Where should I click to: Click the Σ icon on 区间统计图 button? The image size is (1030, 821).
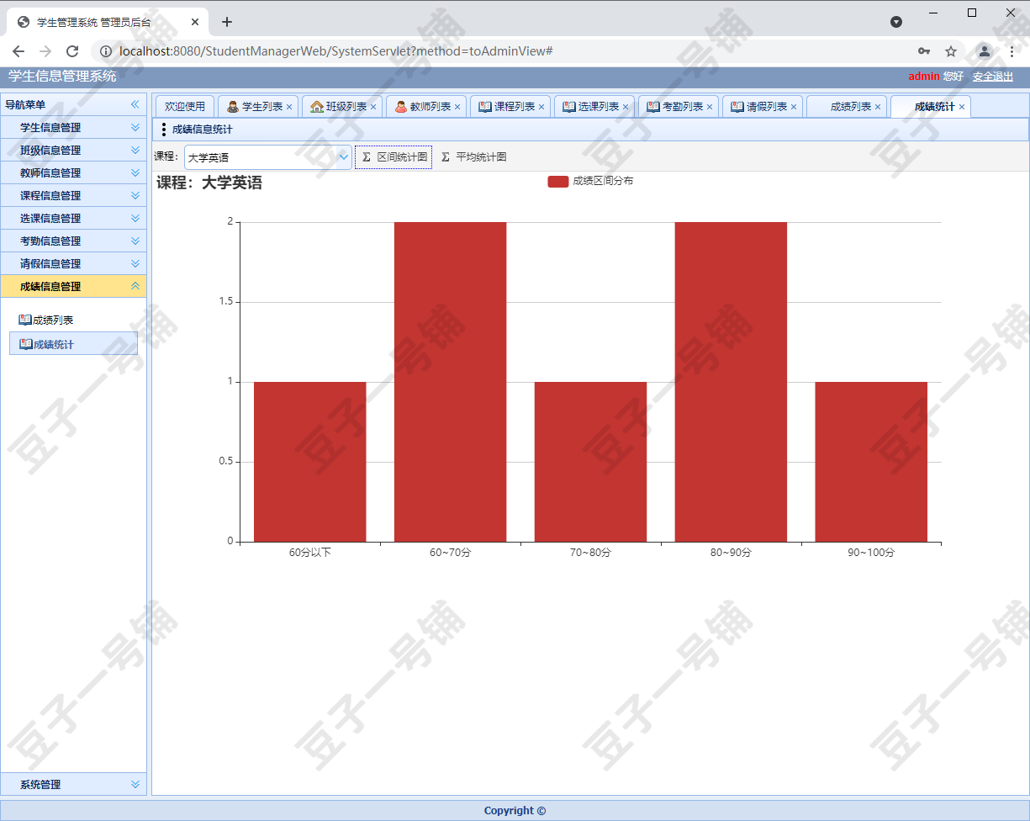pos(365,156)
